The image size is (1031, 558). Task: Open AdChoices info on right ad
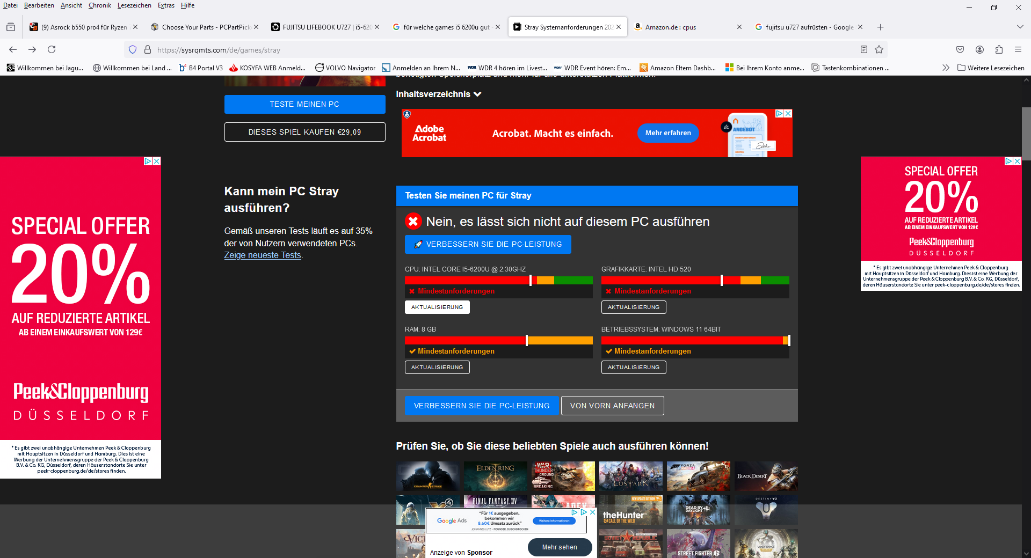click(1008, 161)
